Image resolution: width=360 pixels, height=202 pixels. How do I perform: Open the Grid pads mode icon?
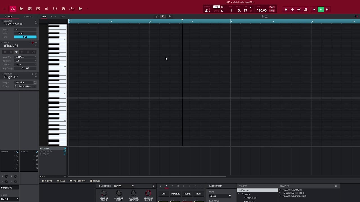[x=30, y=9]
